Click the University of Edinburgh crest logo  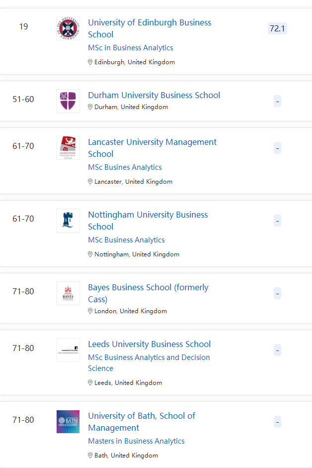pos(68,28)
